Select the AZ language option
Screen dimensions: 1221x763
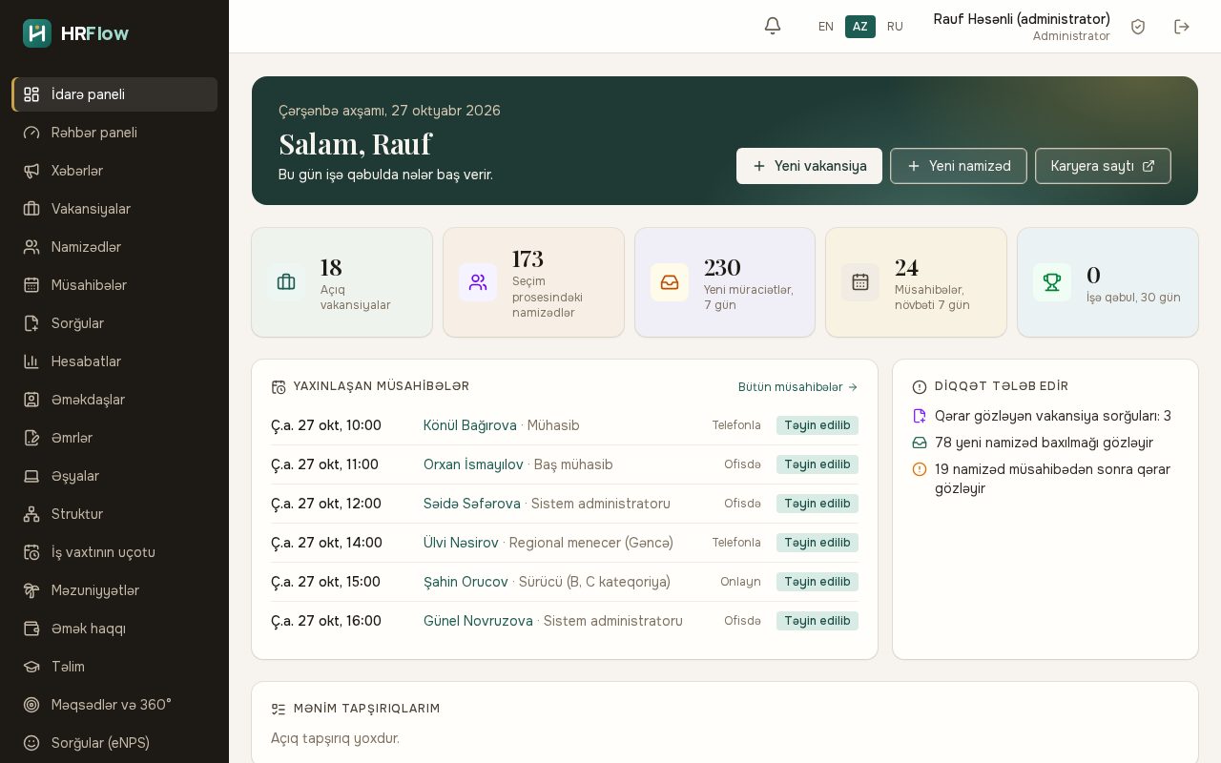860,27
